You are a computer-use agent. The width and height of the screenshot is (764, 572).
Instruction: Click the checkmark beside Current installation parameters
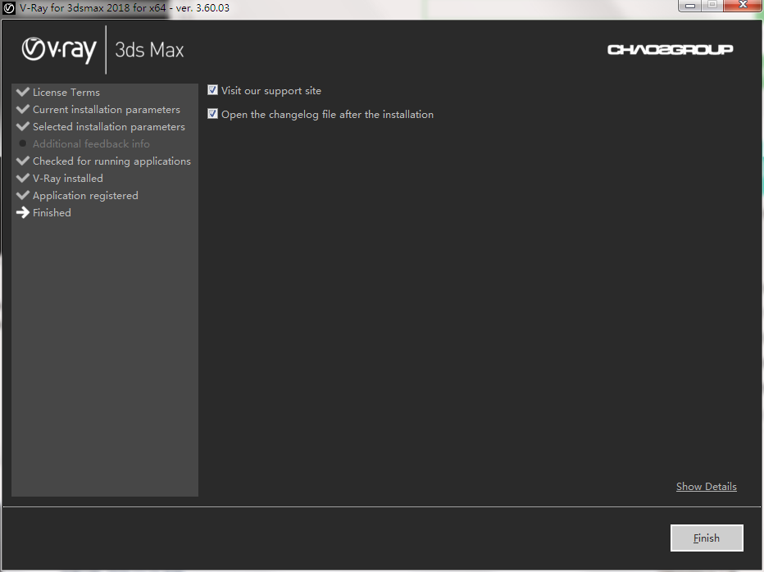coord(23,109)
